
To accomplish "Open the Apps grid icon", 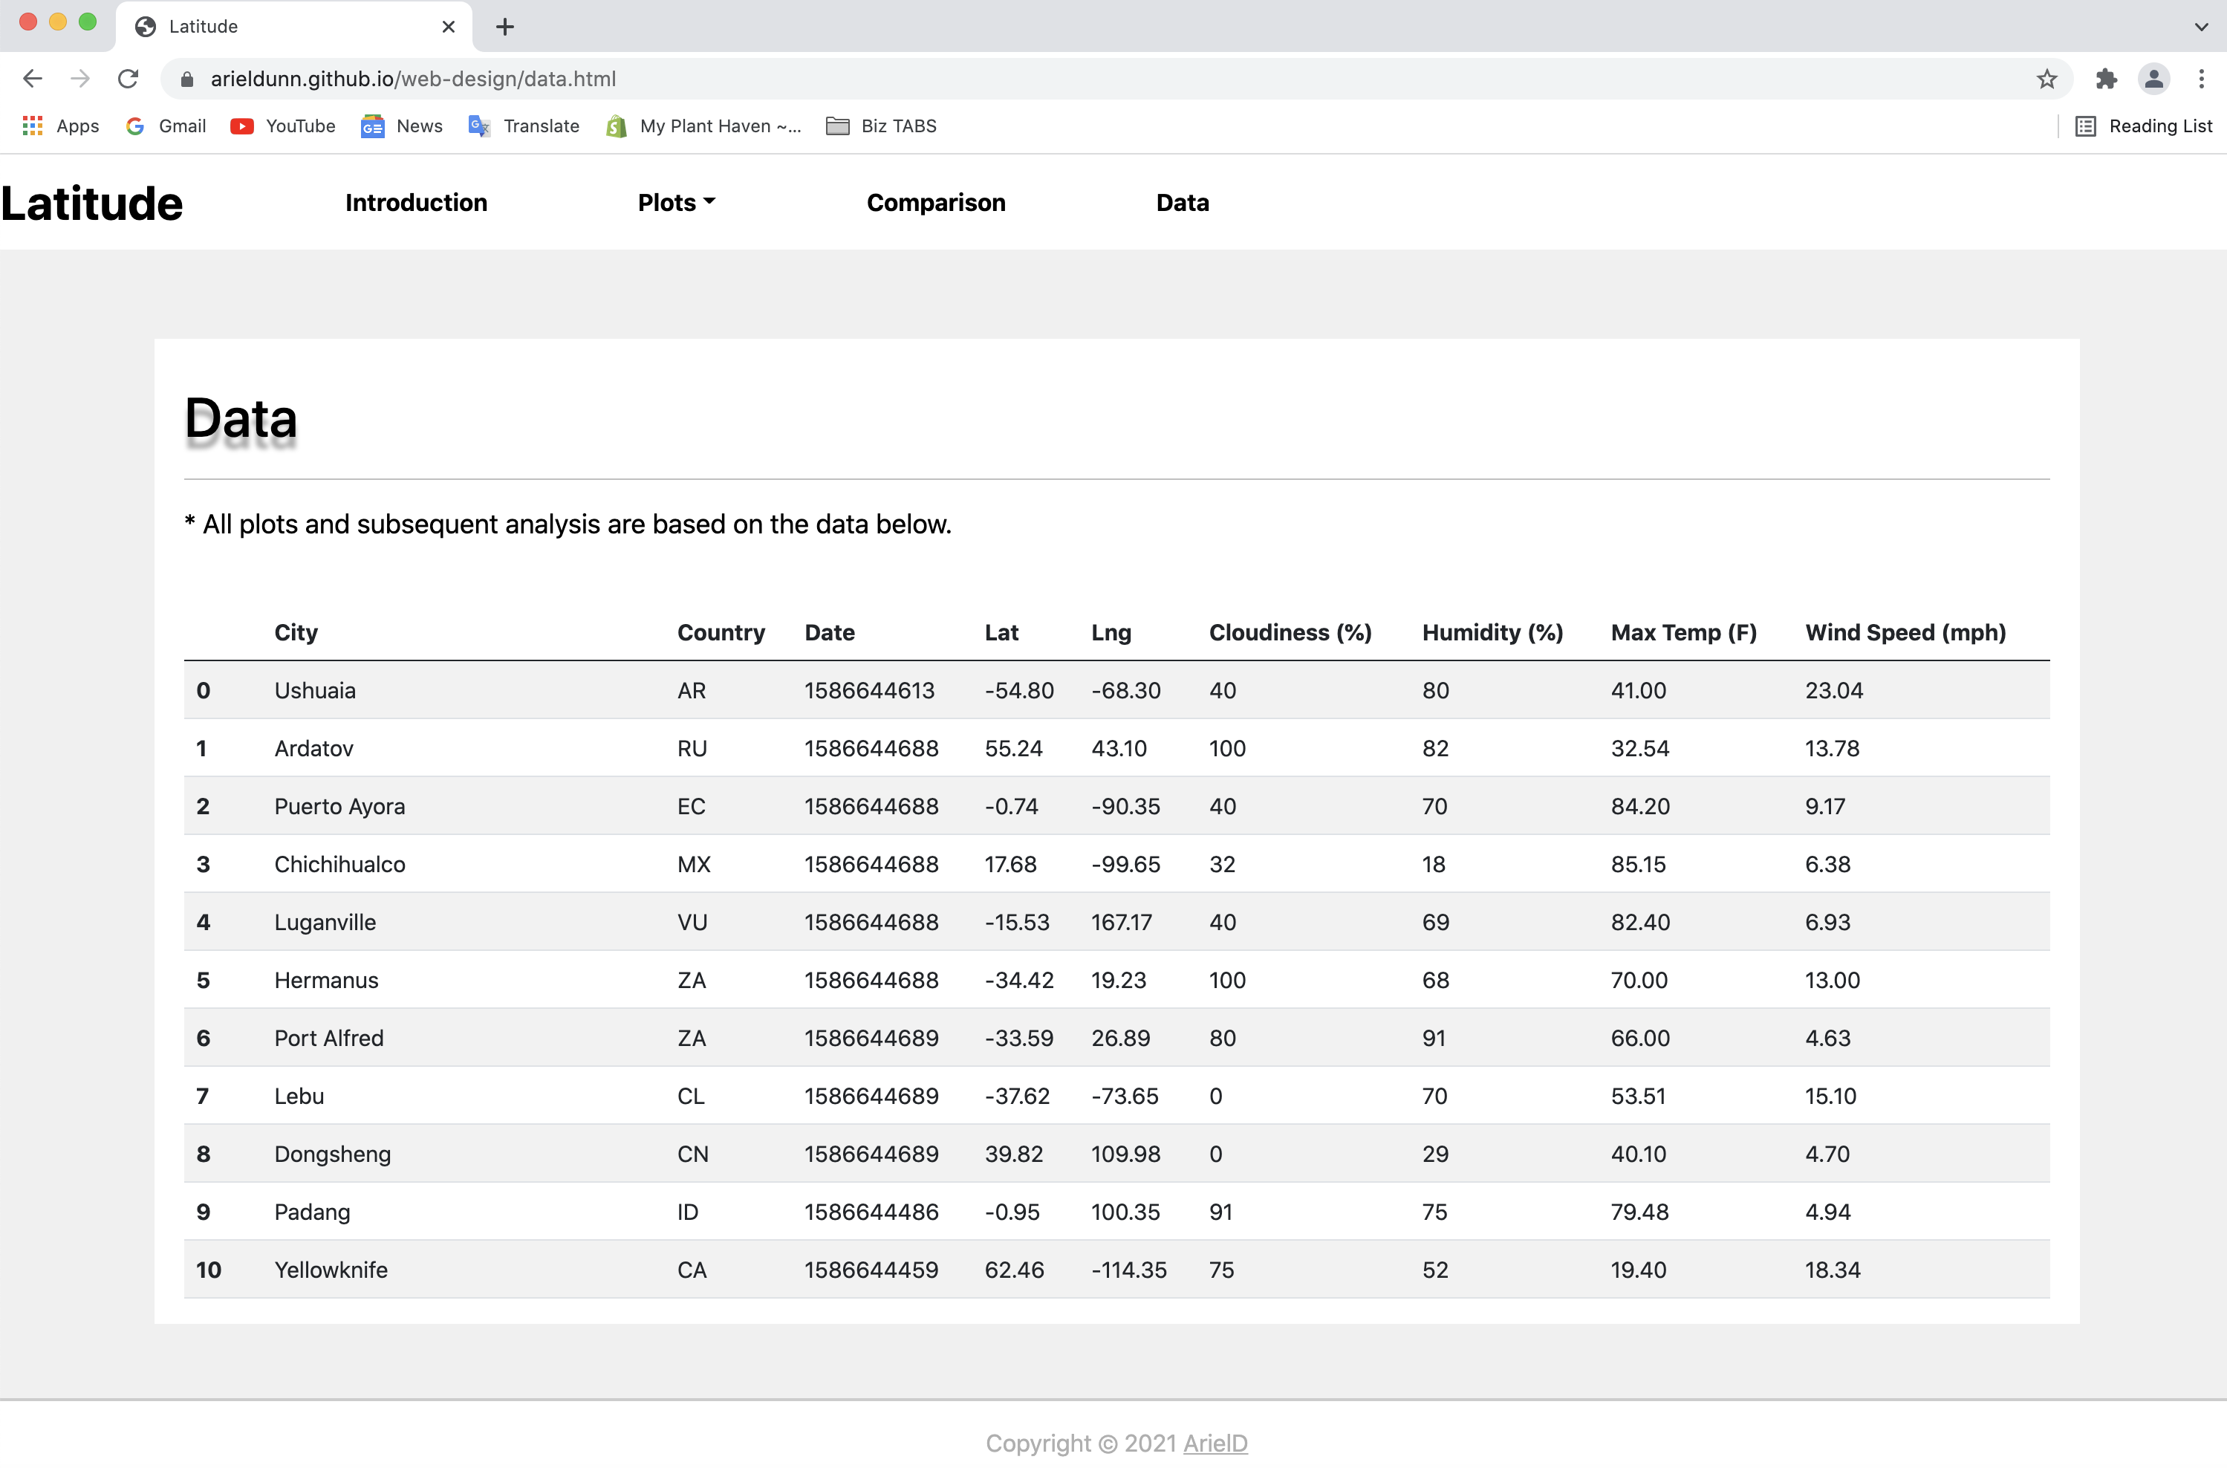I will coord(32,126).
